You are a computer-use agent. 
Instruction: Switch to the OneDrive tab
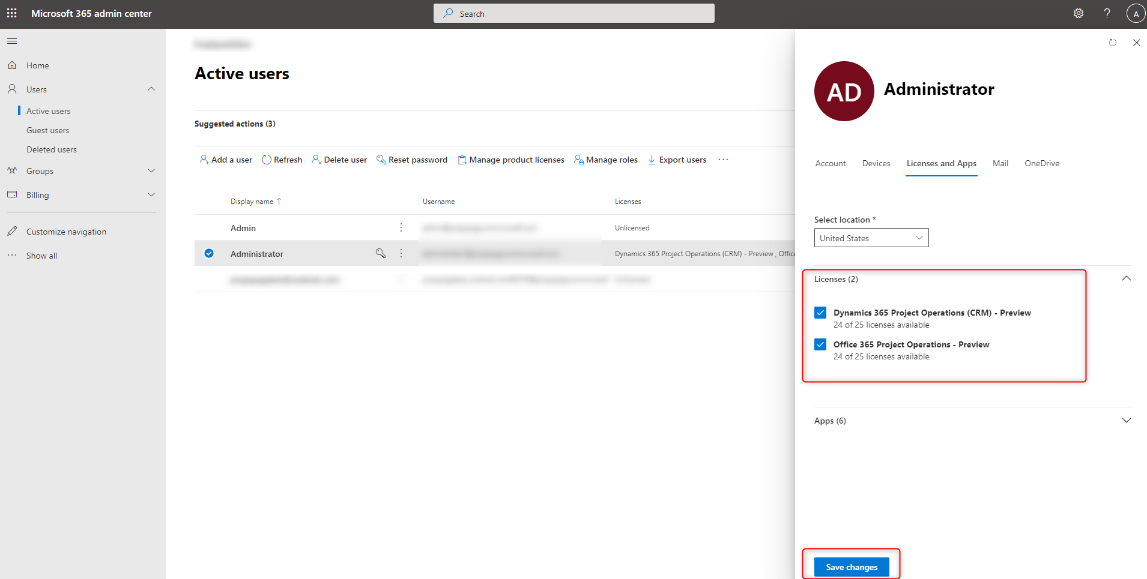[x=1042, y=163]
